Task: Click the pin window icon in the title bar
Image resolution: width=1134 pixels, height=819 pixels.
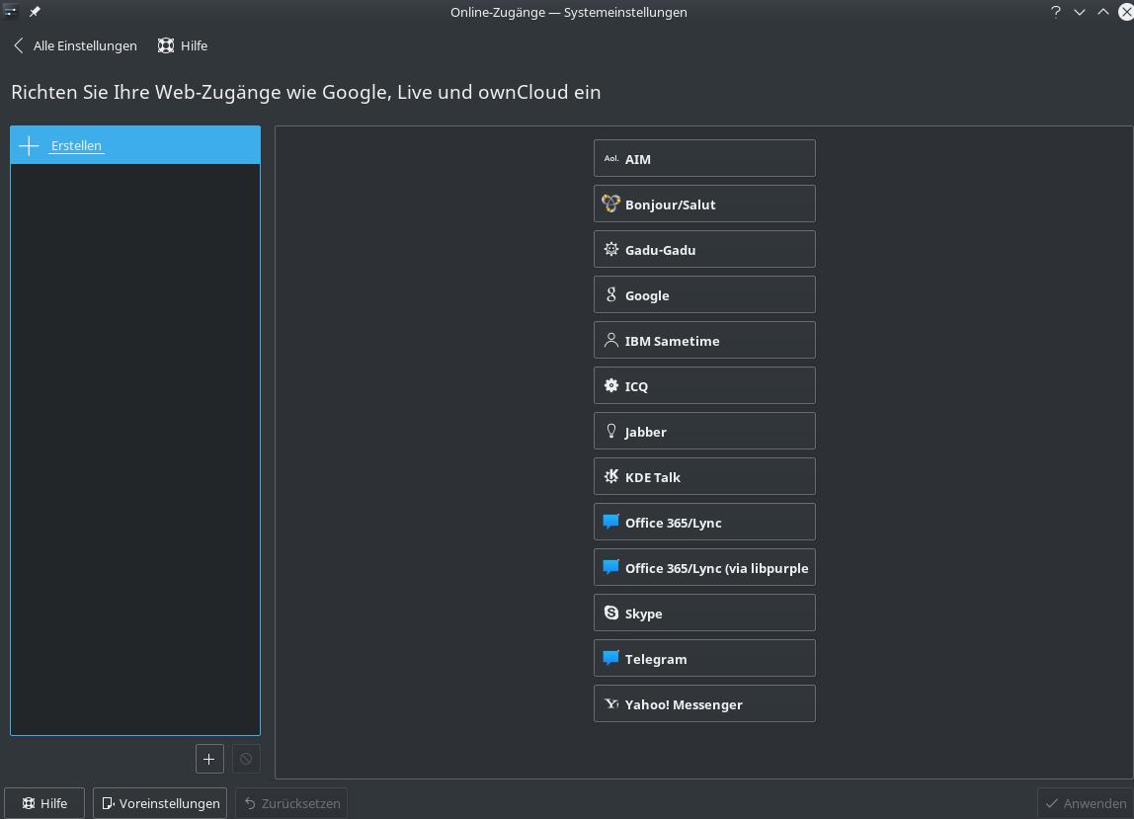Action: 35,12
